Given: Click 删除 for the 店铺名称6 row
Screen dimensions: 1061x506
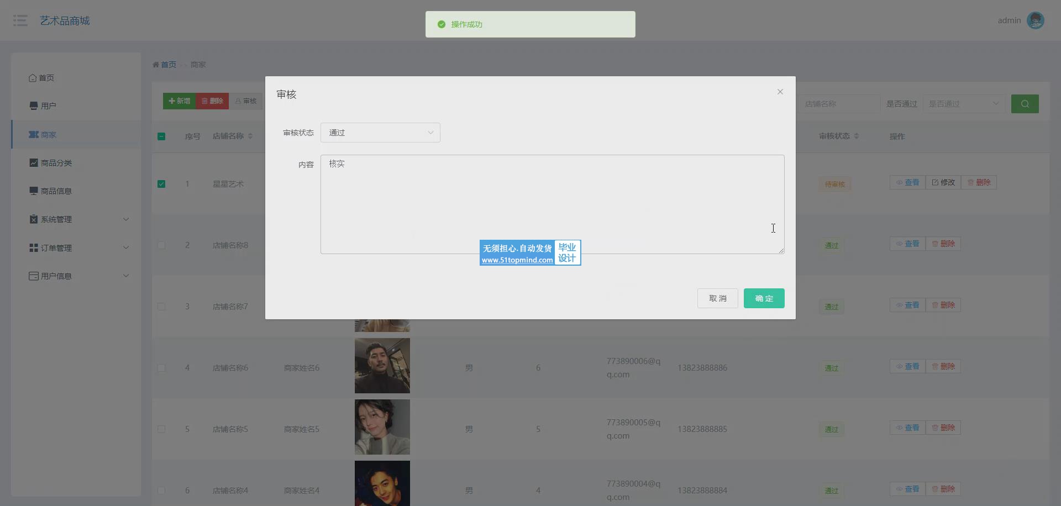Looking at the screenshot, I should pyautogui.click(x=943, y=366).
